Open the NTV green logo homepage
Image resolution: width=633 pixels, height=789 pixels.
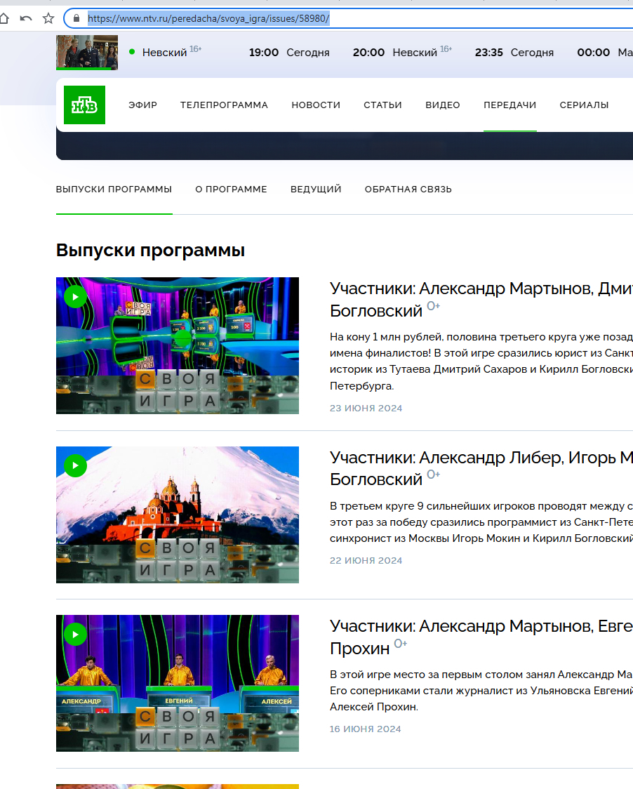(x=84, y=105)
